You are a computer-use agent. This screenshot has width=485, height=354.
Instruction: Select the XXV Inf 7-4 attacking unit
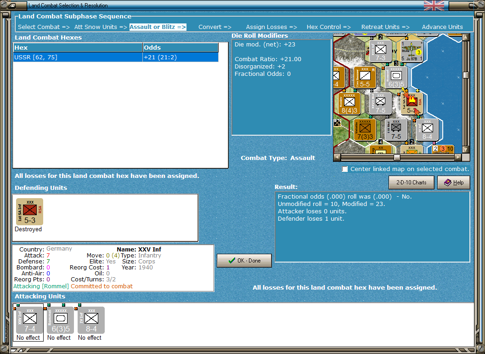[x=30, y=320]
